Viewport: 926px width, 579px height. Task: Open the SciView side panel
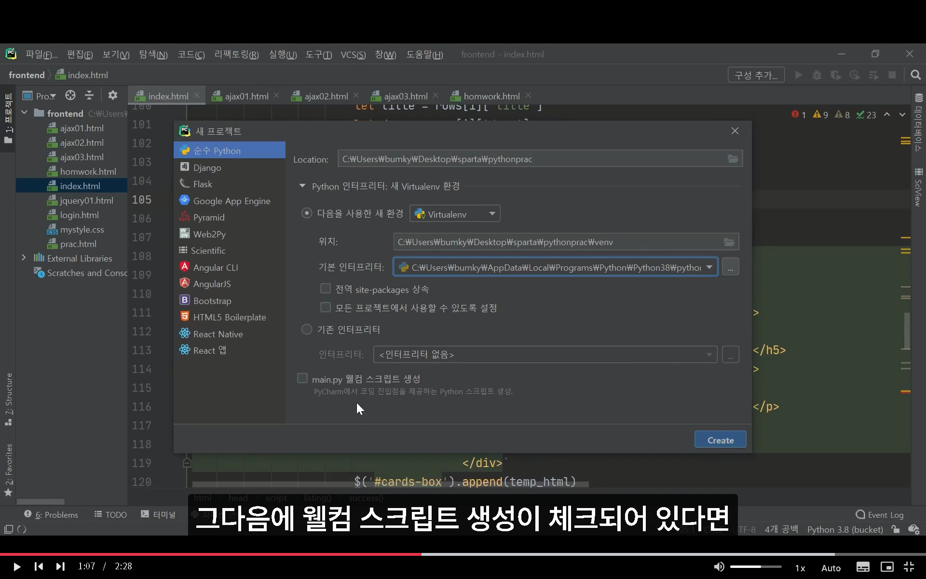(x=918, y=187)
